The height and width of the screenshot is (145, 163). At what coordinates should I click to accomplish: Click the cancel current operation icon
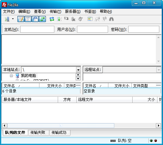66,19
